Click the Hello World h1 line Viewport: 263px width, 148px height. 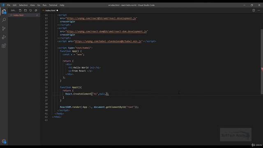point(84,67)
